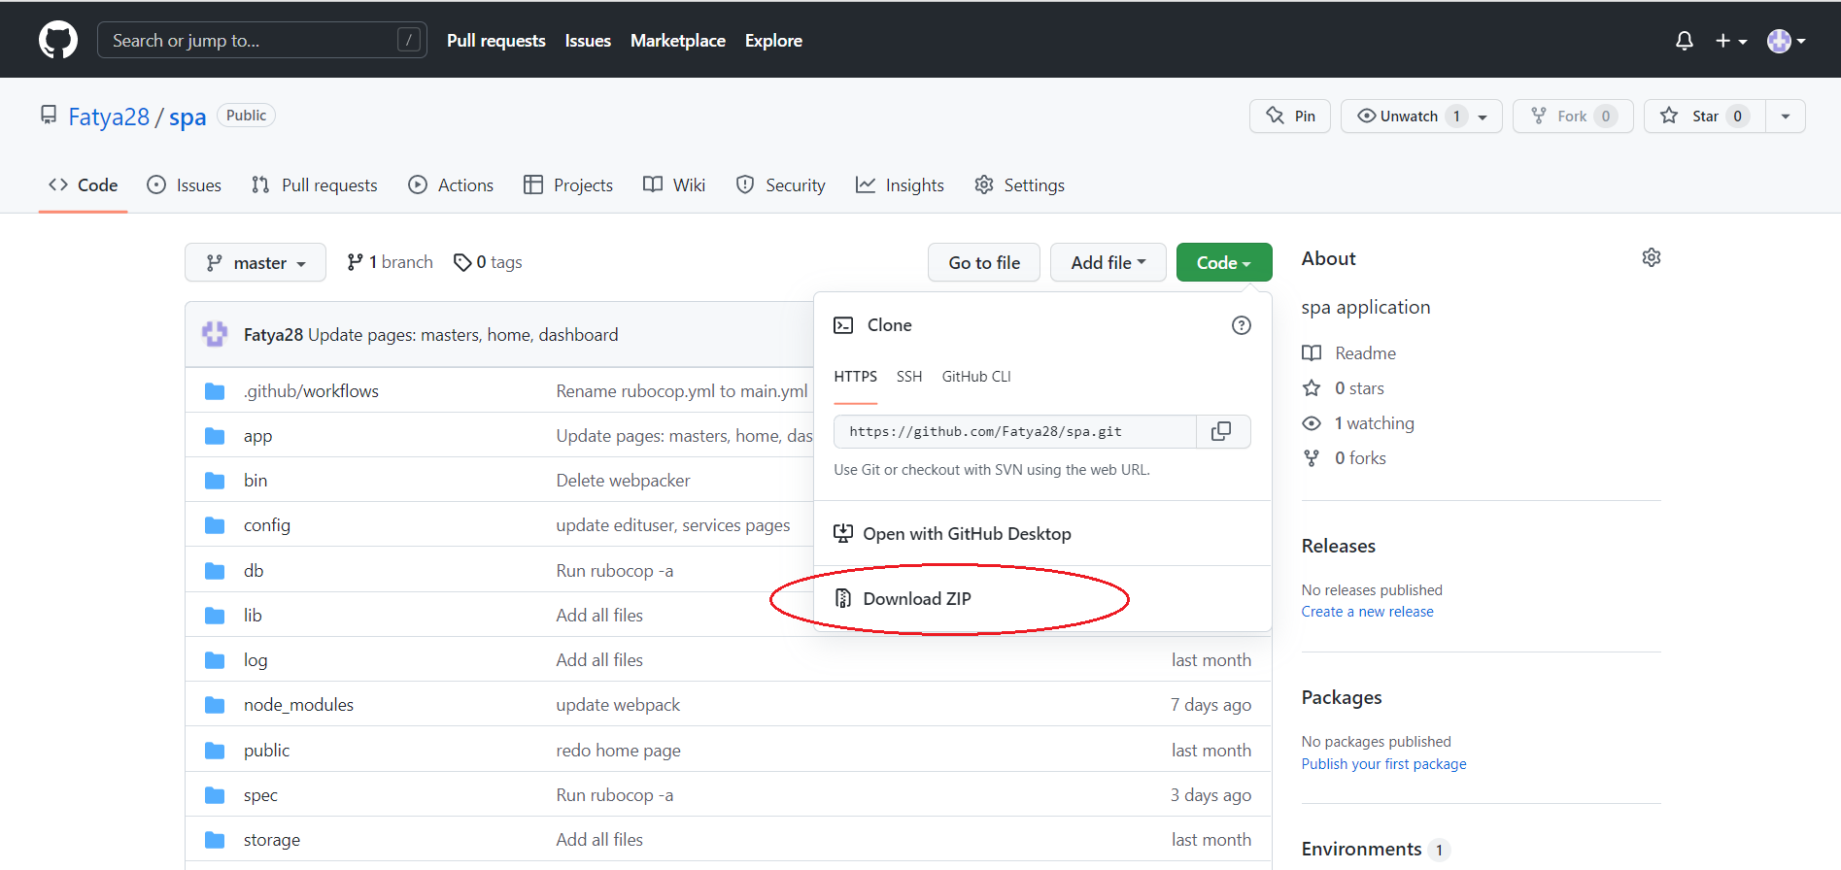Viewport: 1841px width, 870px height.
Task: Collapse the green Code dropdown
Action: (x=1224, y=262)
